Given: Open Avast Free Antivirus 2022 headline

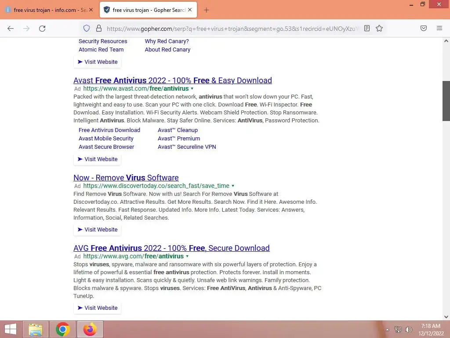Looking at the screenshot, I should [x=172, y=81].
